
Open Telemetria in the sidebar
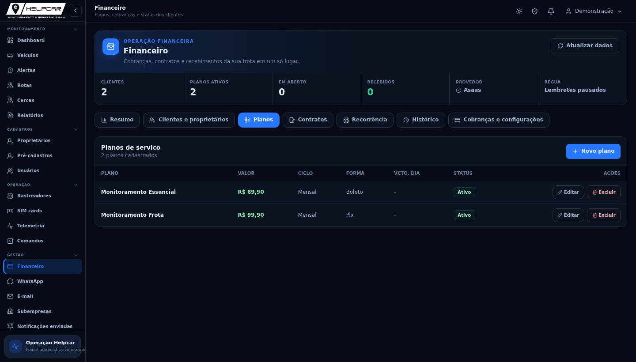[42, 226]
